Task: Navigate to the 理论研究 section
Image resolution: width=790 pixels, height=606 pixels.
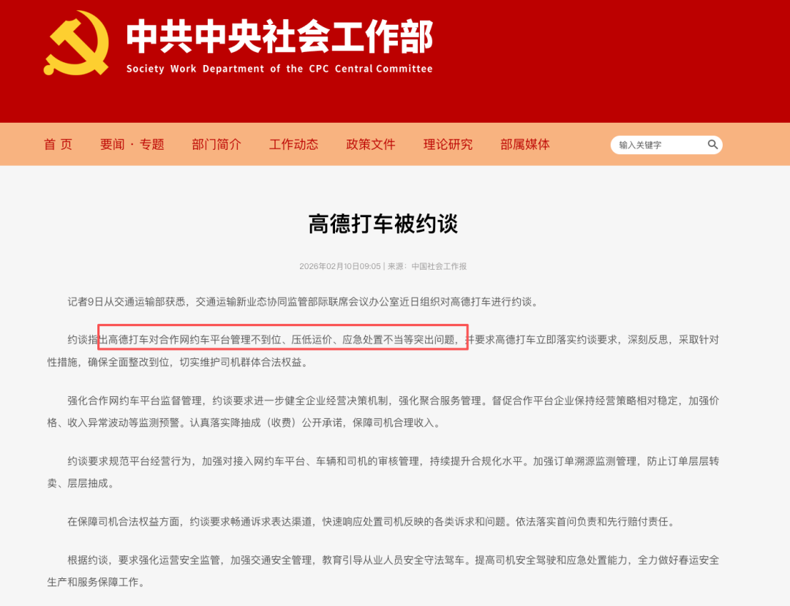Action: [x=448, y=145]
